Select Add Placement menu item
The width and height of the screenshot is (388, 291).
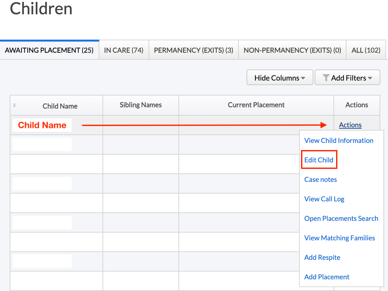[327, 277]
